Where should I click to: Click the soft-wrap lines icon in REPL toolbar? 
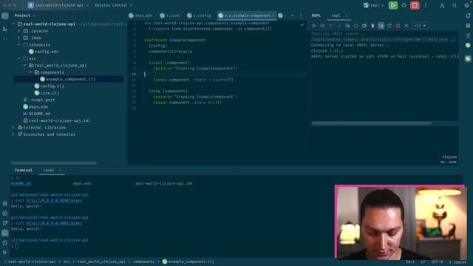tap(347, 26)
